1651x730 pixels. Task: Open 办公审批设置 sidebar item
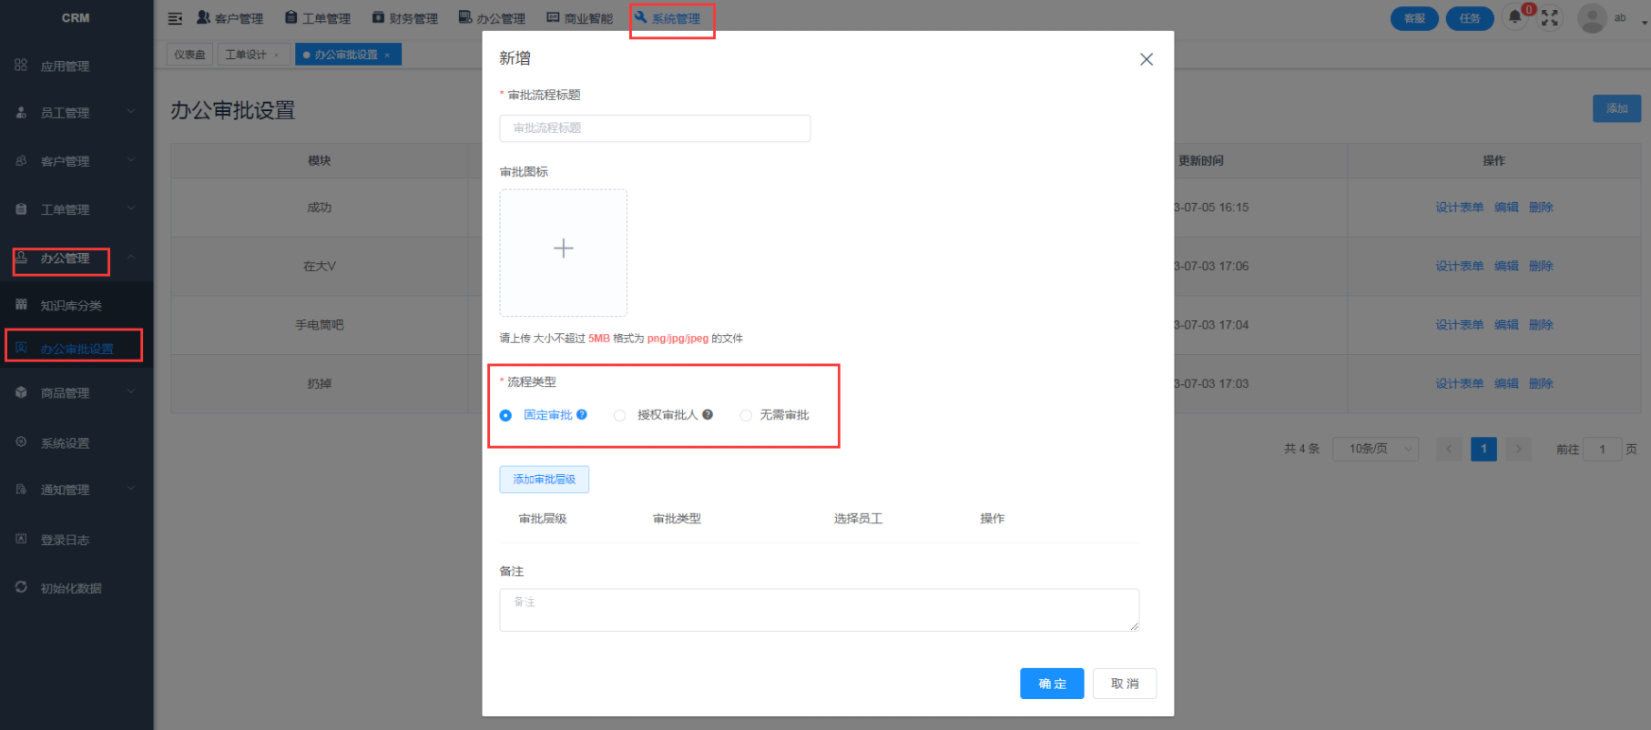(76, 349)
